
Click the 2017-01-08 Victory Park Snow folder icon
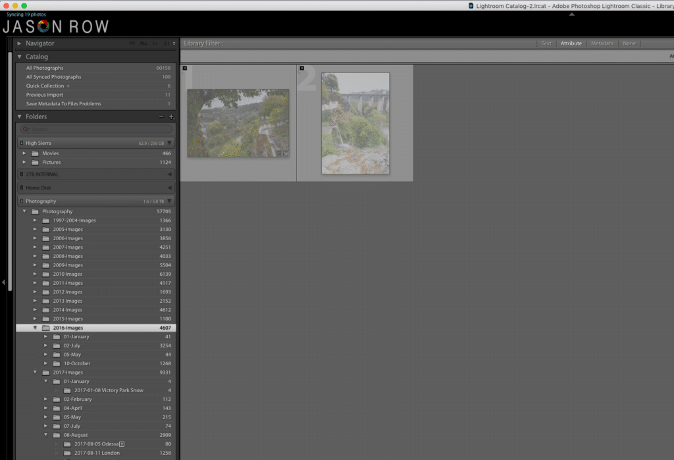tap(68, 390)
